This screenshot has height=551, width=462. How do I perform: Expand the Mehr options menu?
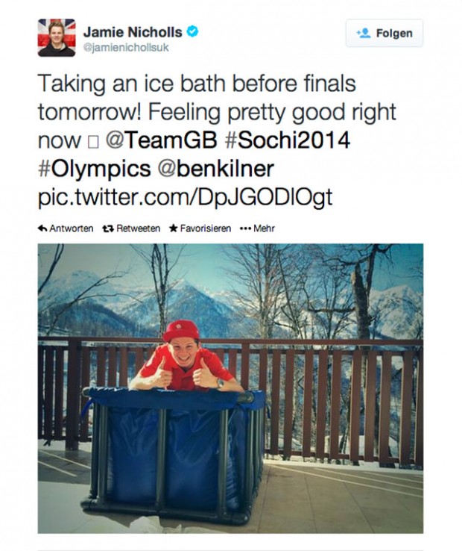click(x=265, y=228)
